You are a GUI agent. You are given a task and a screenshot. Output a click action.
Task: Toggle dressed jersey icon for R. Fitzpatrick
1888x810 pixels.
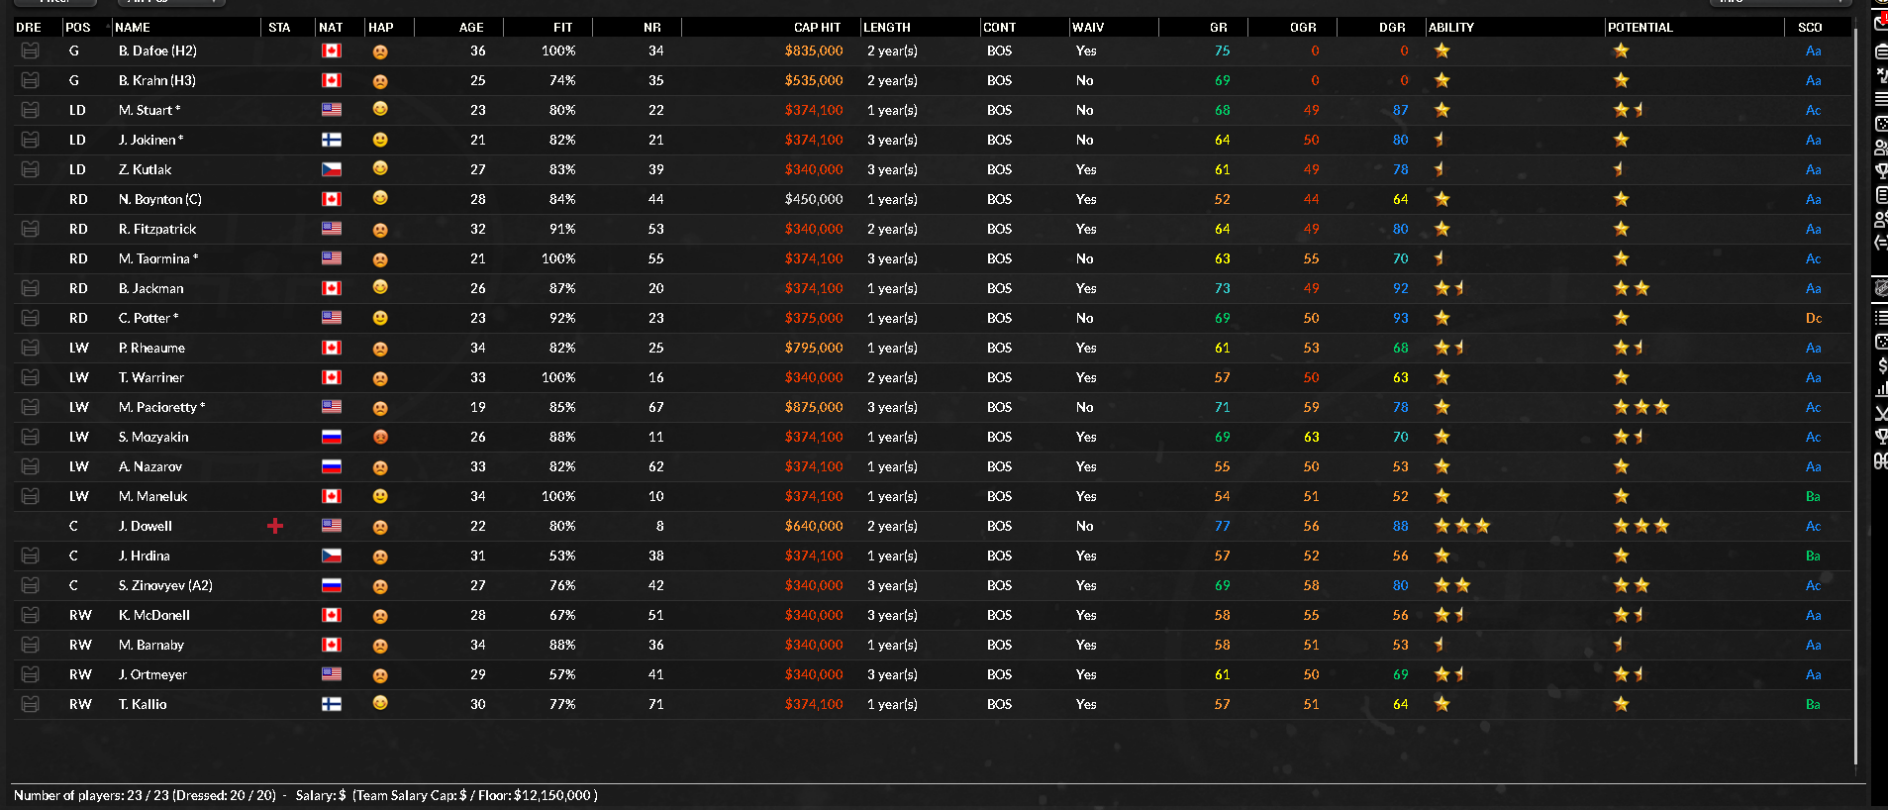(x=31, y=229)
